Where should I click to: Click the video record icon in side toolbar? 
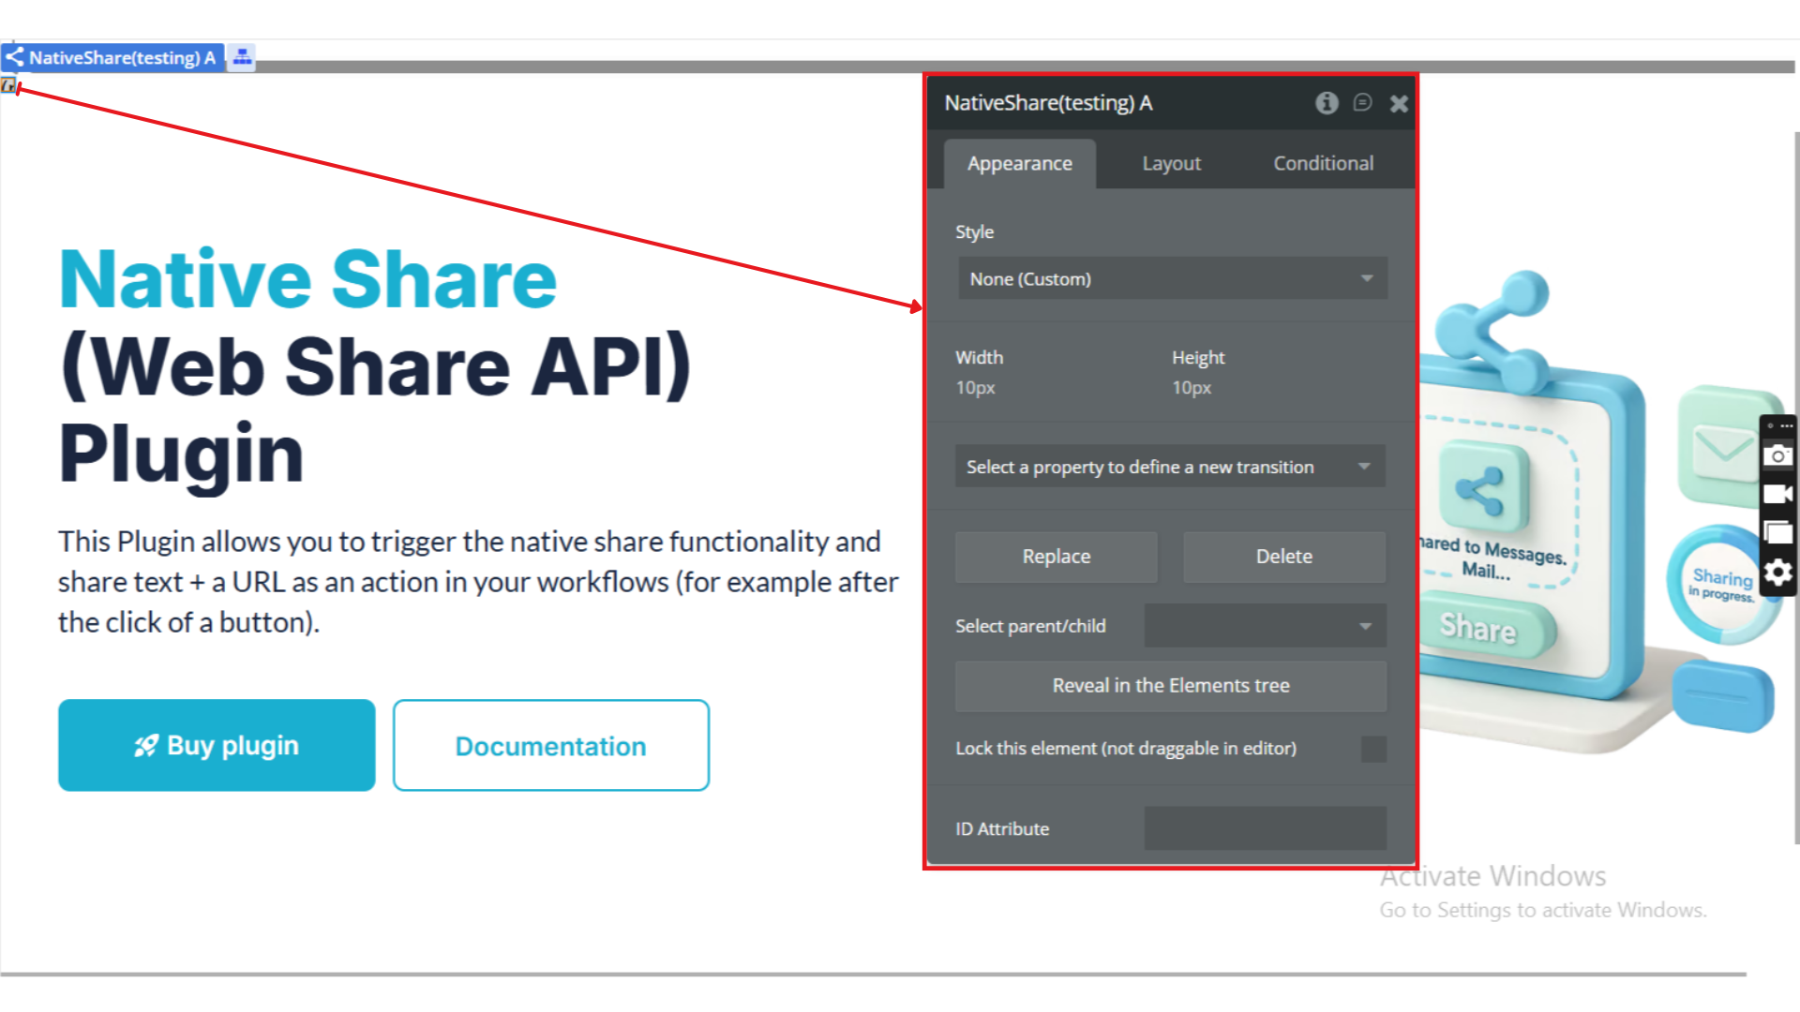[x=1777, y=495]
